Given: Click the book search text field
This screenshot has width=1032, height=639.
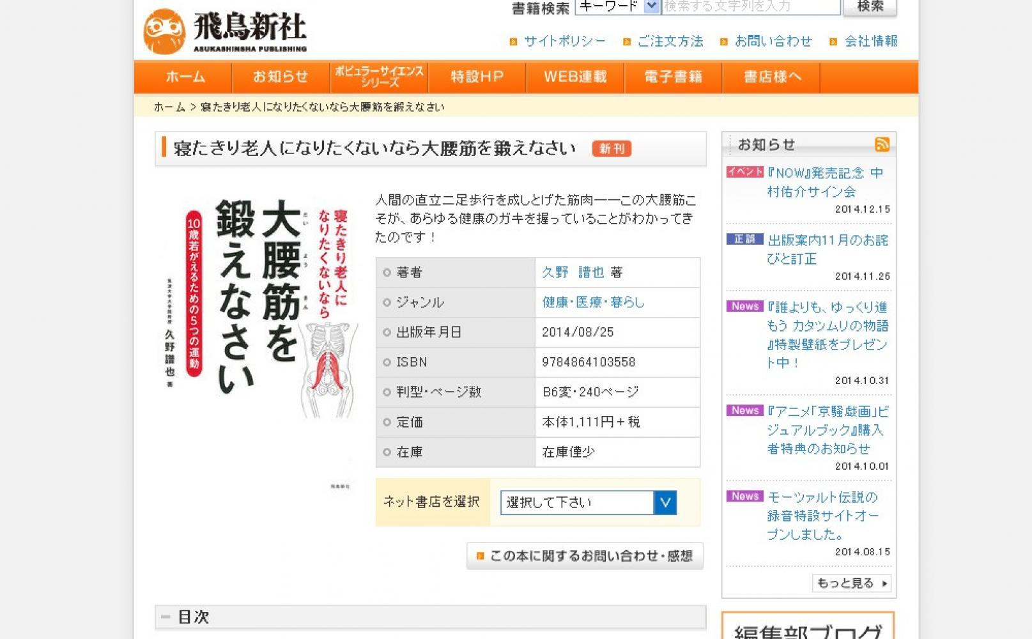Looking at the screenshot, I should click(750, 6).
